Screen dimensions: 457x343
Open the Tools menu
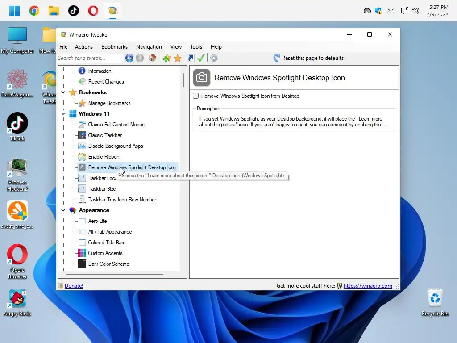(196, 46)
